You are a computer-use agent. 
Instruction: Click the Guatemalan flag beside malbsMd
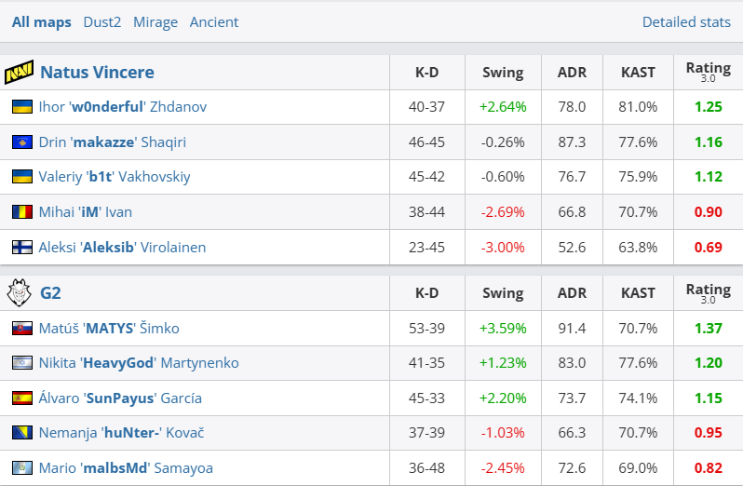tap(21, 468)
